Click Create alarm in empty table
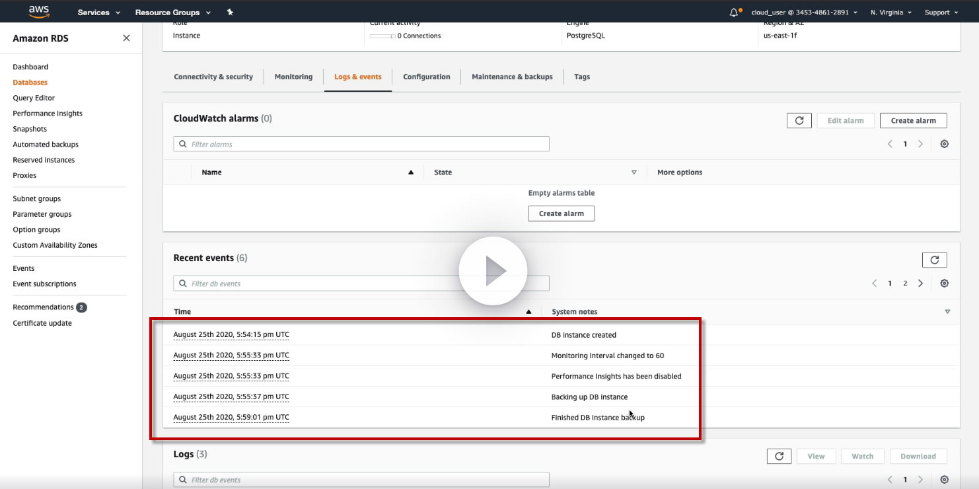 pos(562,213)
